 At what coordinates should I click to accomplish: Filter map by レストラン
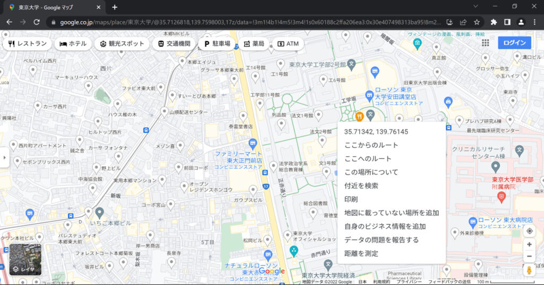point(28,43)
